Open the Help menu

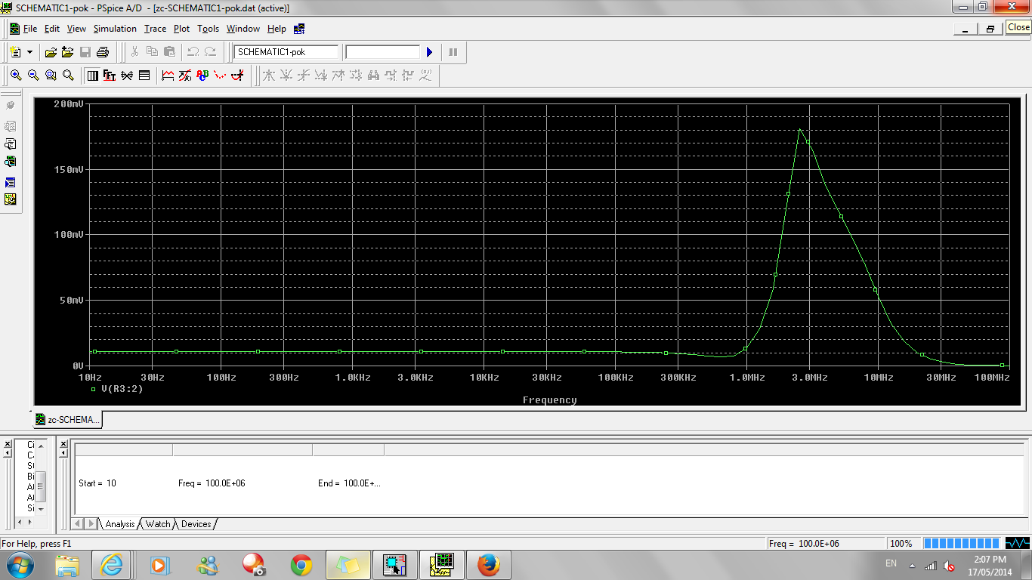[x=277, y=29]
